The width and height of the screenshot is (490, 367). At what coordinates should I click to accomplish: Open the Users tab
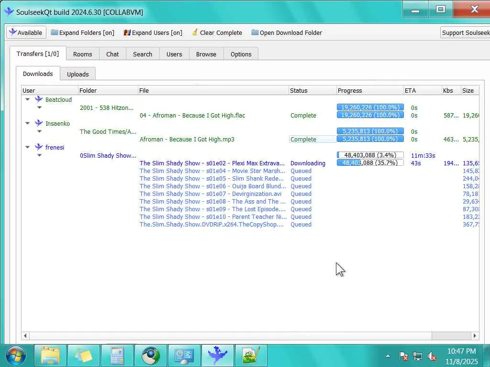[x=174, y=54]
